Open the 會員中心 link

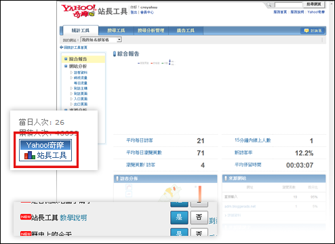pyautogui.click(x=147, y=12)
